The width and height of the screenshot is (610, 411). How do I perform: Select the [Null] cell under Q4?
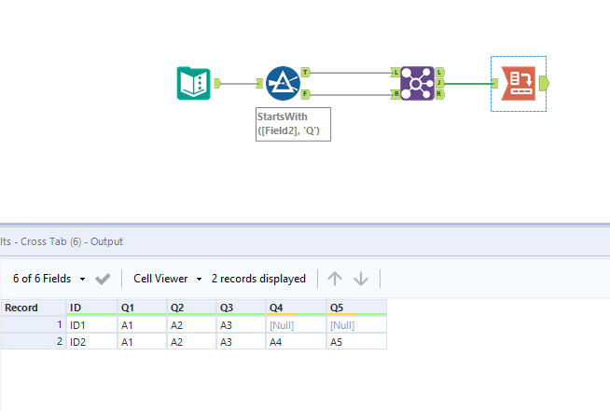[296, 325]
